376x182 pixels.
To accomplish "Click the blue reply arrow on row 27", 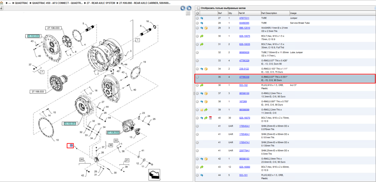I will 202,18.
